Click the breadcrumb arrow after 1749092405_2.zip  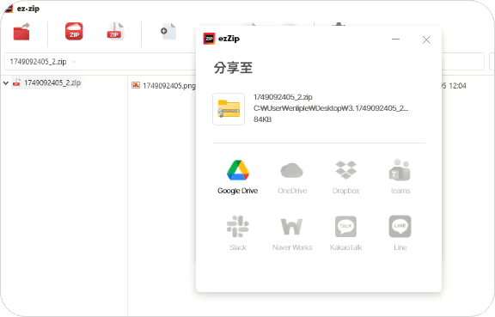(74, 62)
